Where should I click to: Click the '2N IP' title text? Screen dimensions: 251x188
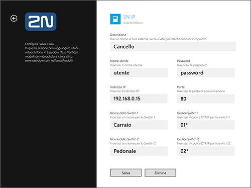(x=129, y=17)
